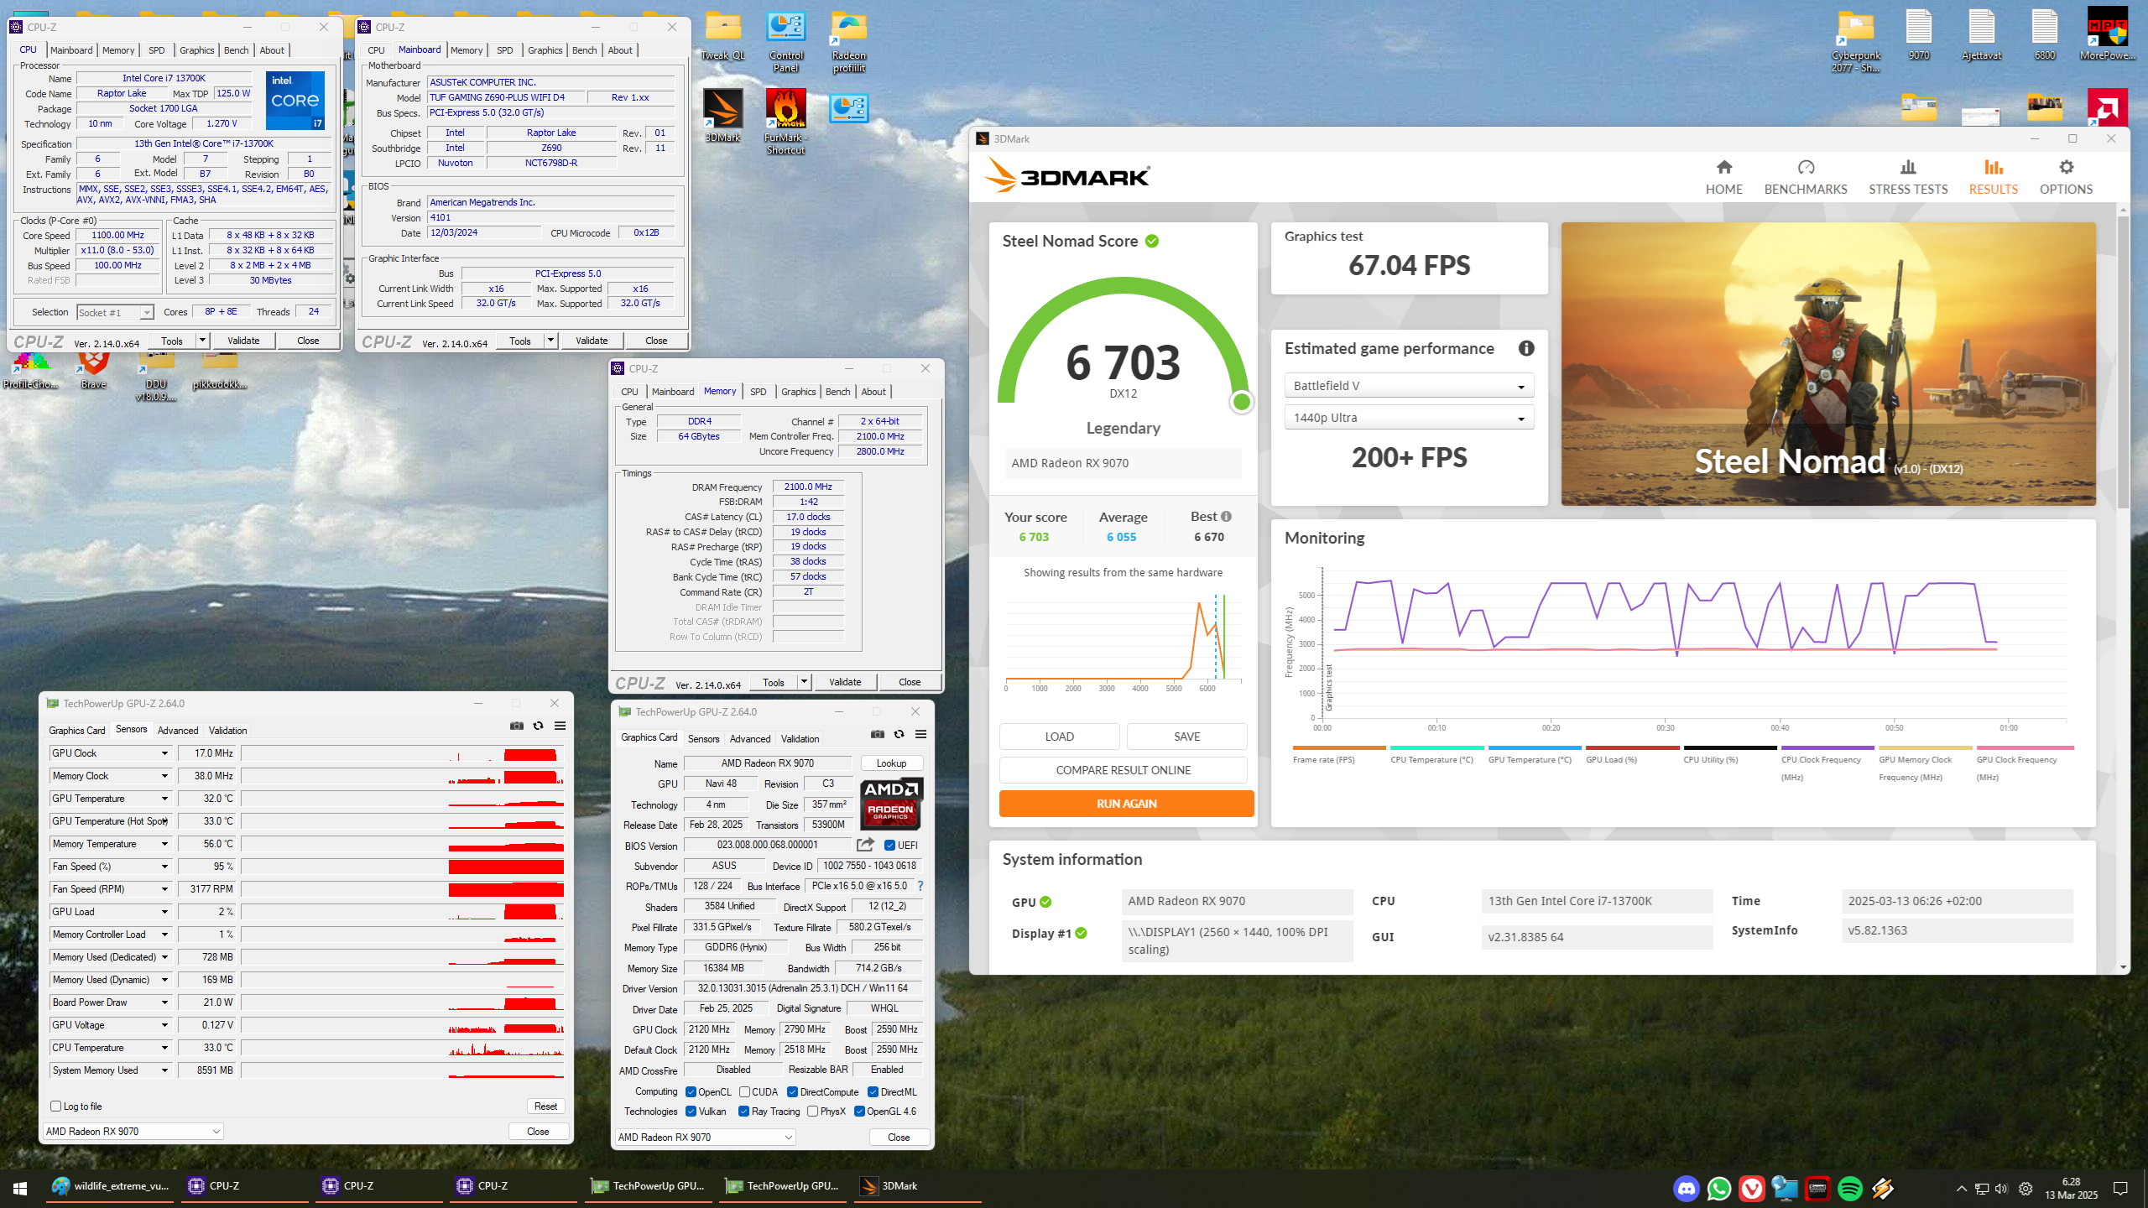
Task: Switch to the Graphics tab in CPU-Z Memory window
Action: pyautogui.click(x=798, y=392)
